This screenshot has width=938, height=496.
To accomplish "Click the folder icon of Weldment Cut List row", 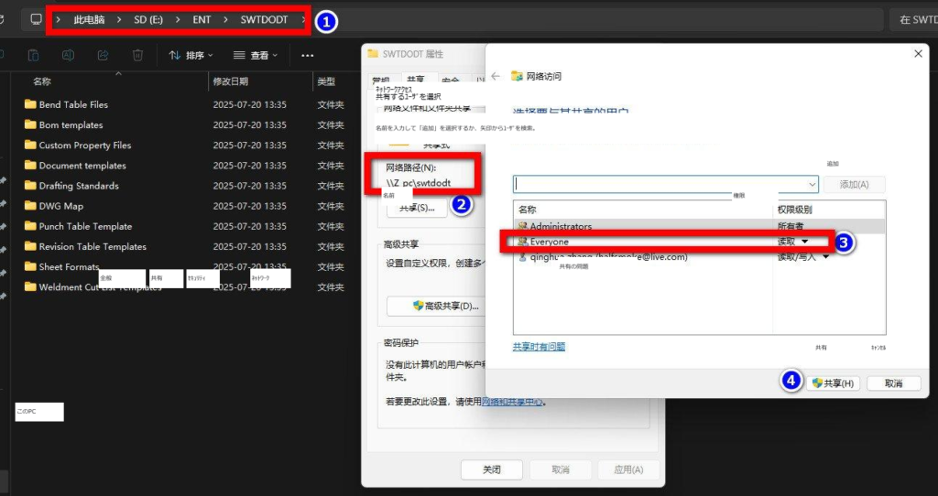I will click(30, 286).
